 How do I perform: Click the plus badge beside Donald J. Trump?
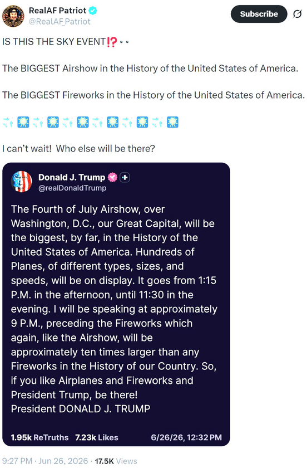click(x=125, y=178)
